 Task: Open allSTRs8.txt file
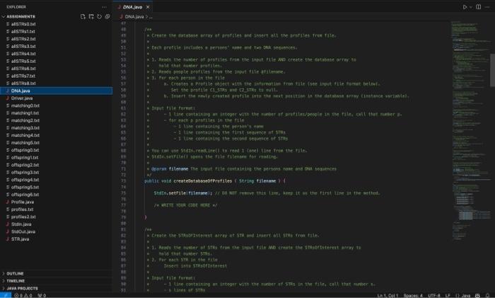coord(56,84)
